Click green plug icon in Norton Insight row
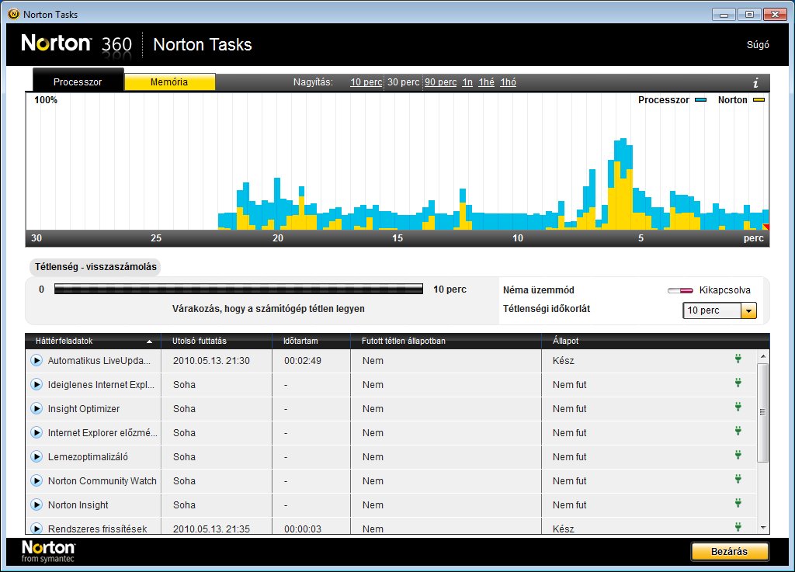 (x=738, y=504)
